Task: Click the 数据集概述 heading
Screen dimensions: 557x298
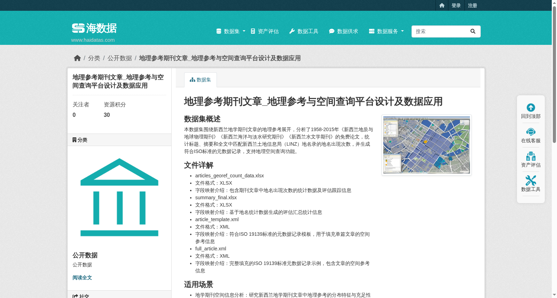Action: [202, 119]
